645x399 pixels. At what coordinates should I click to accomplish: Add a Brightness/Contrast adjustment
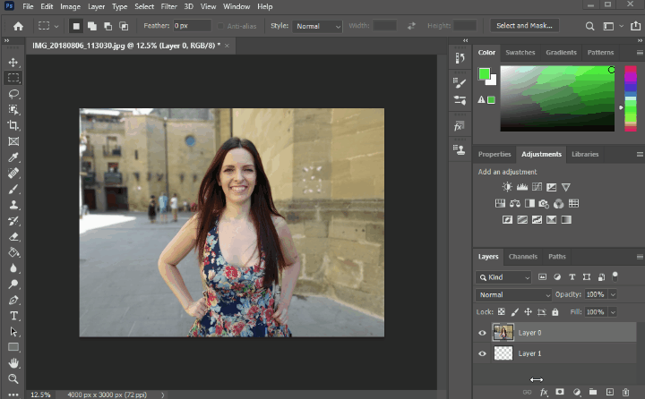(x=507, y=187)
